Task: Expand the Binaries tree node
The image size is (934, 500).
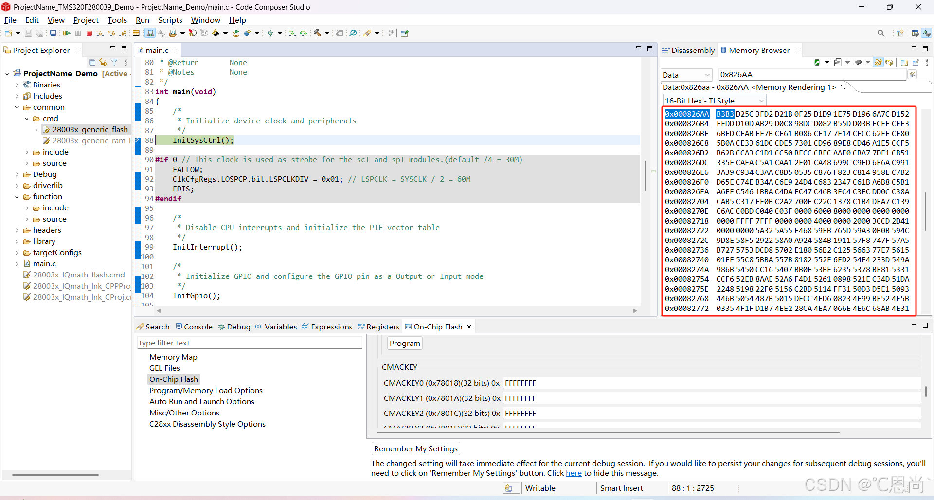Action: pyautogui.click(x=17, y=85)
